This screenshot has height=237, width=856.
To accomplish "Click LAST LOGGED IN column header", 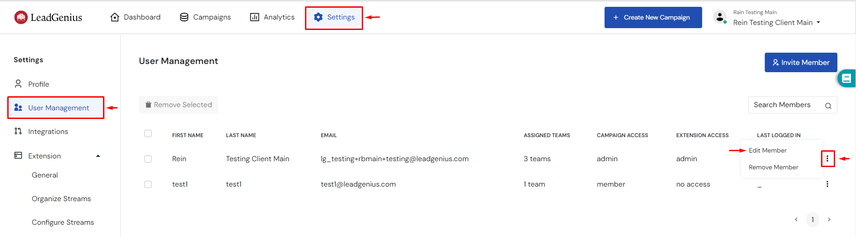I will (778, 135).
